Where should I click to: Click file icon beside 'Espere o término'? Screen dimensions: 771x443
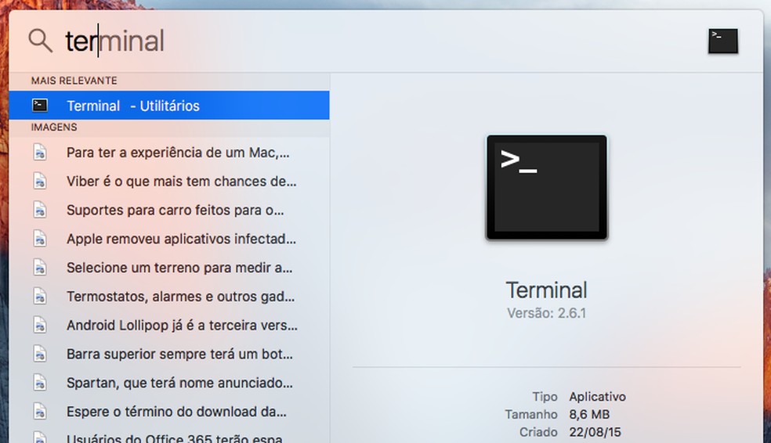[x=40, y=412]
